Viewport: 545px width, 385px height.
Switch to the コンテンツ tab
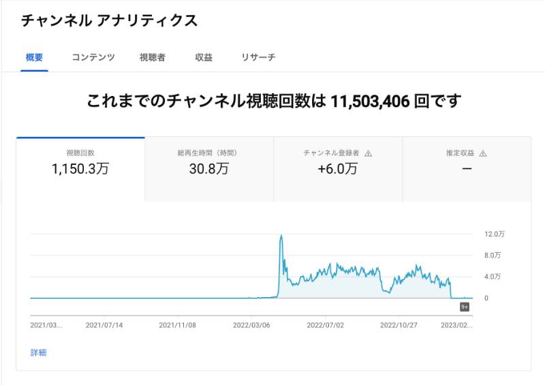click(93, 57)
